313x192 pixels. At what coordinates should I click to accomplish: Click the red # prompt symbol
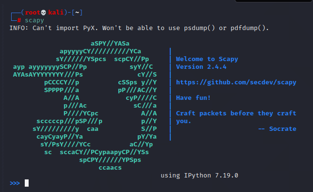click(19, 20)
